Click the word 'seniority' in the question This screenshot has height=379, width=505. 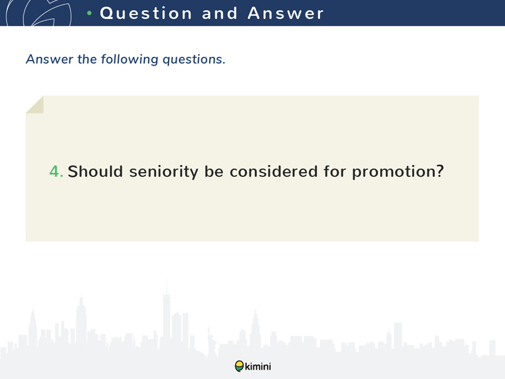[163, 171]
